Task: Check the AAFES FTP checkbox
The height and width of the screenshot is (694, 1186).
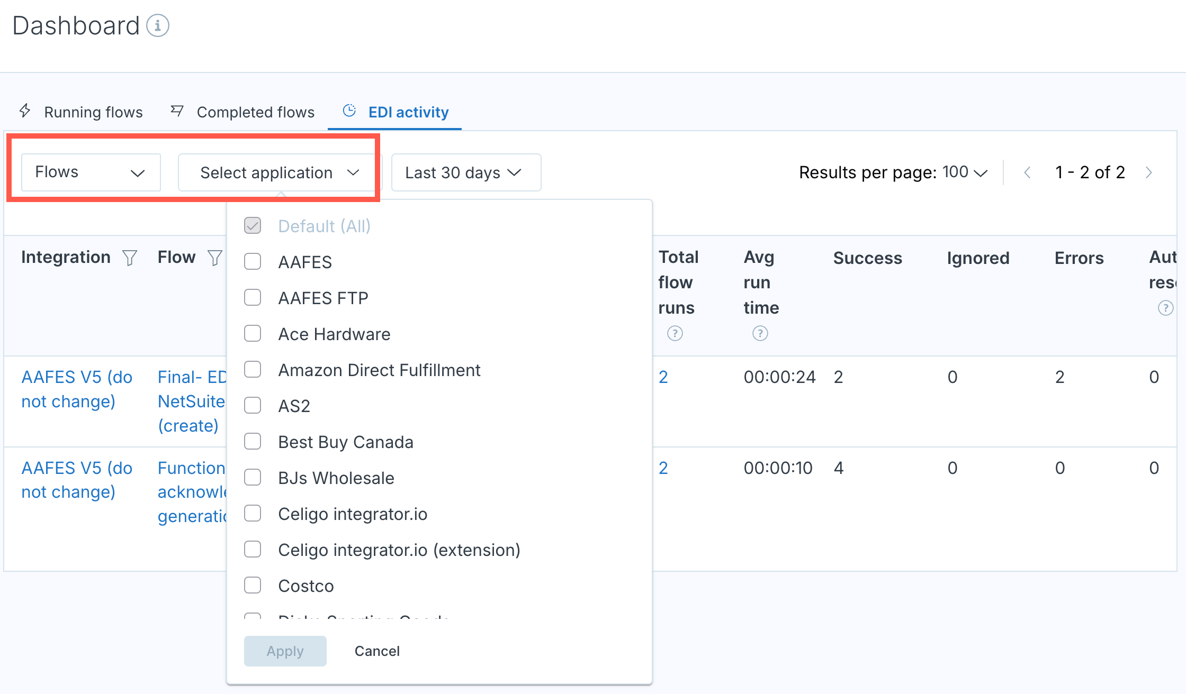Action: pos(253,297)
